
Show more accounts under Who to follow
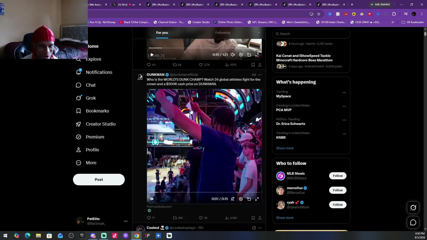coord(285,218)
